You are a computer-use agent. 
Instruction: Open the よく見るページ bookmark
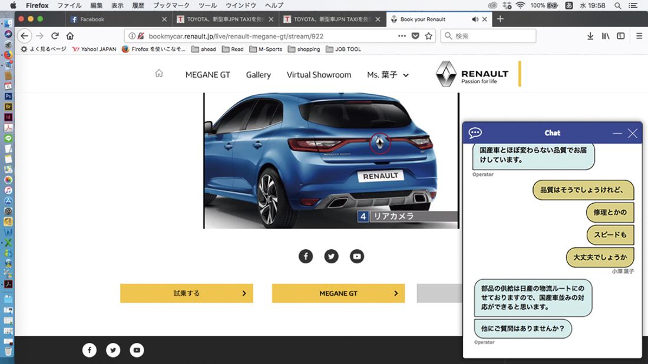tap(44, 49)
